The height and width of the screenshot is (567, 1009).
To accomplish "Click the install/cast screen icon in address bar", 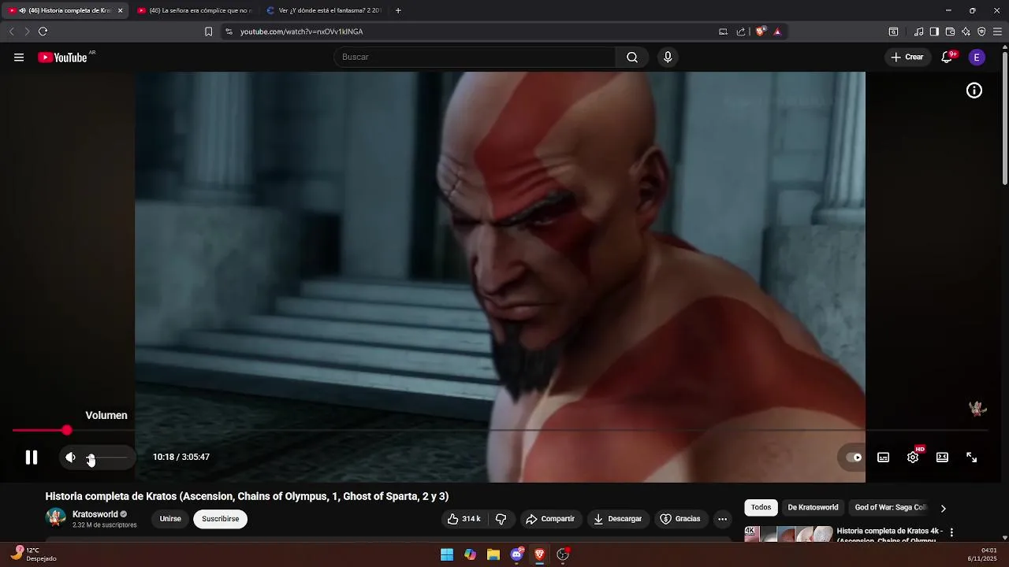I will click(x=723, y=31).
